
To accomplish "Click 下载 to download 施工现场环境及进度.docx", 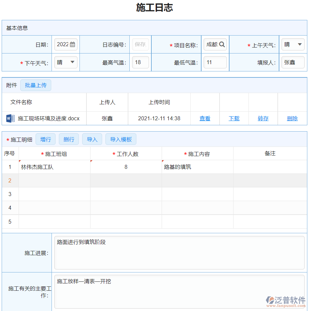I will pos(234,118).
